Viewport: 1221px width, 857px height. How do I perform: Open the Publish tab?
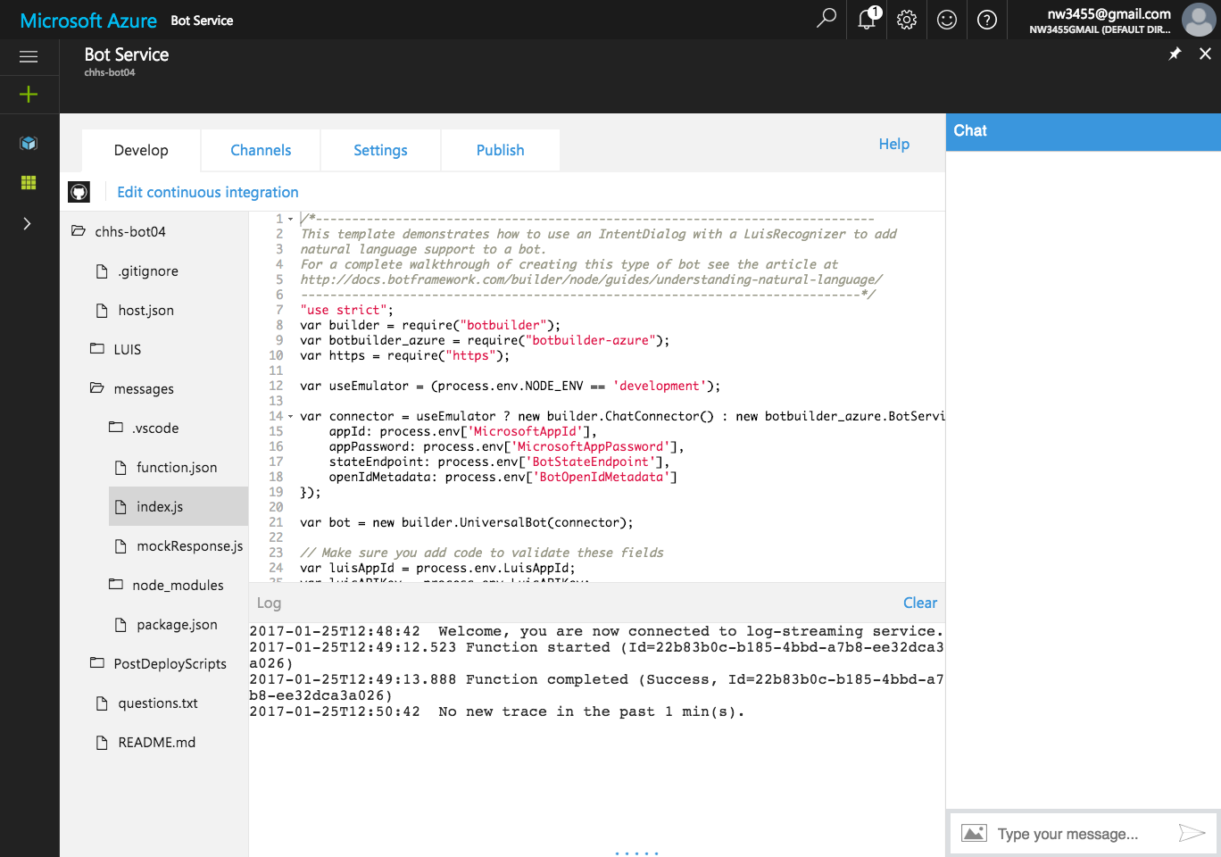click(500, 150)
